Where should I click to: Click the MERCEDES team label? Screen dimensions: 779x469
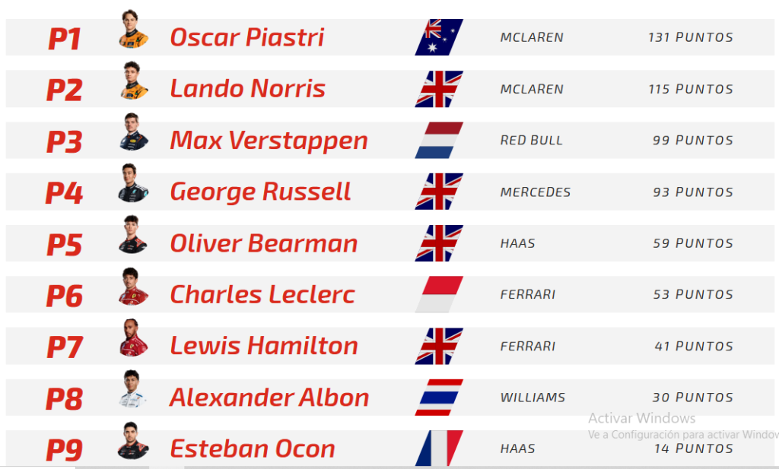coord(536,192)
